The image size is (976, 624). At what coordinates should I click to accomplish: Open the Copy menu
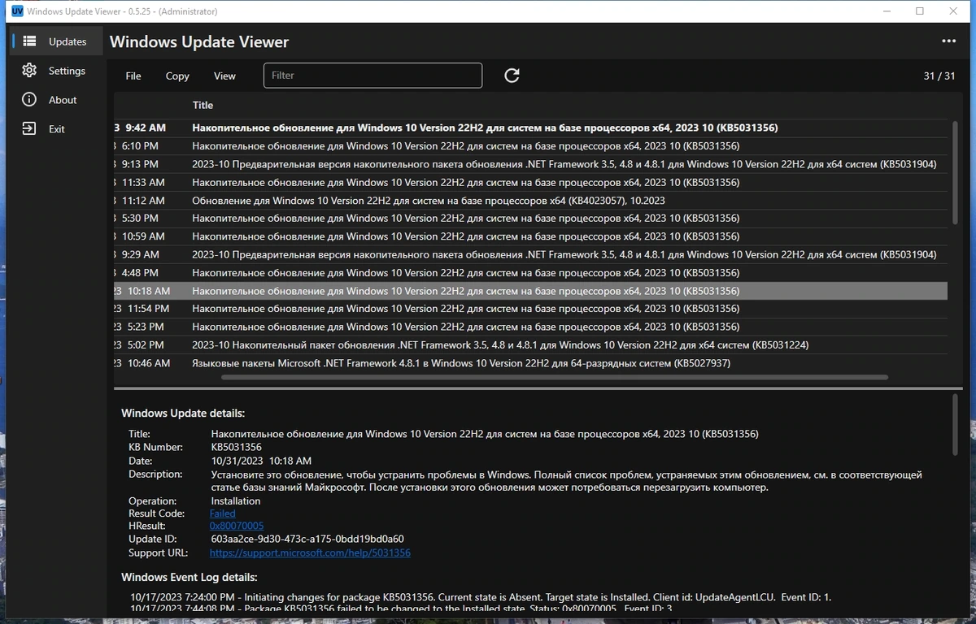point(177,76)
